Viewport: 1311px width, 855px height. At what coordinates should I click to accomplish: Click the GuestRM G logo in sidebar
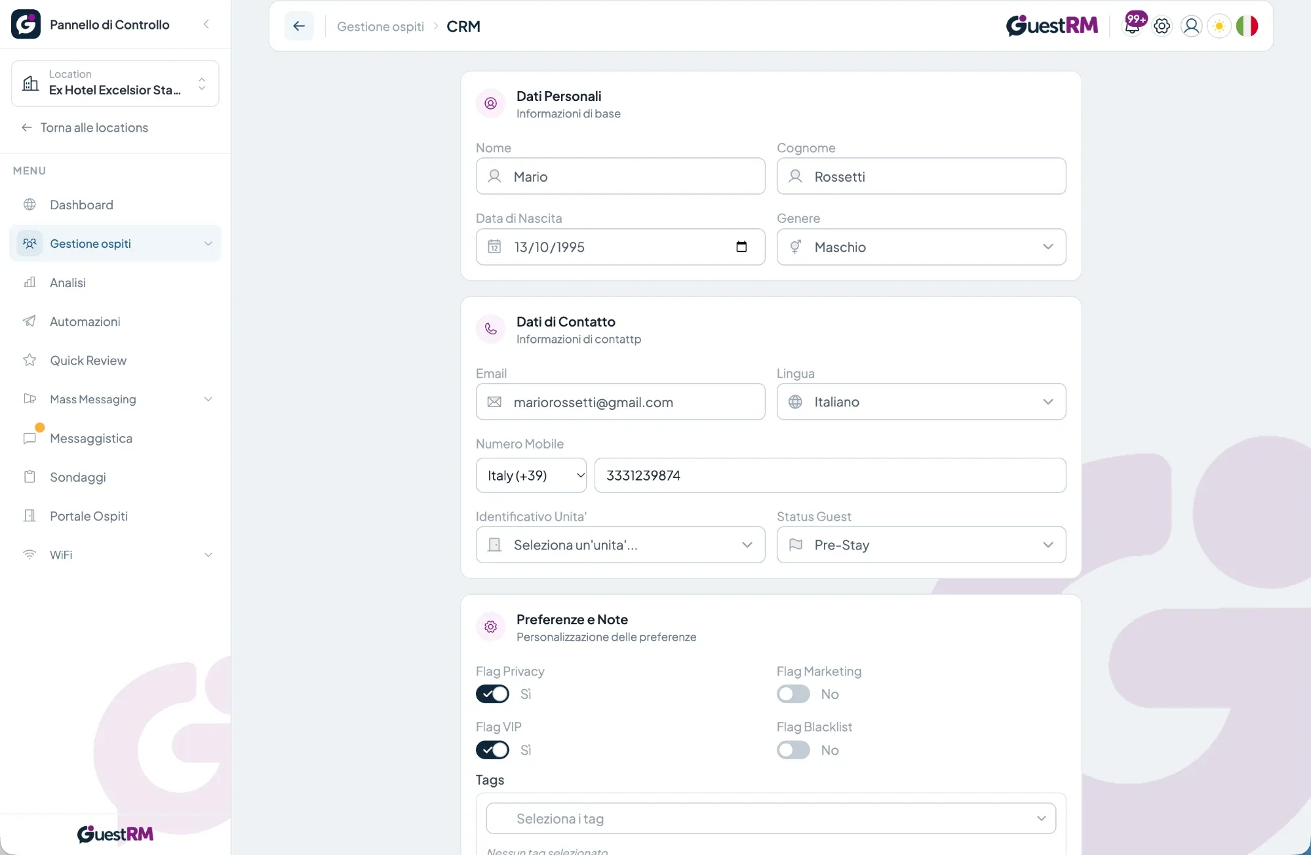(x=26, y=24)
